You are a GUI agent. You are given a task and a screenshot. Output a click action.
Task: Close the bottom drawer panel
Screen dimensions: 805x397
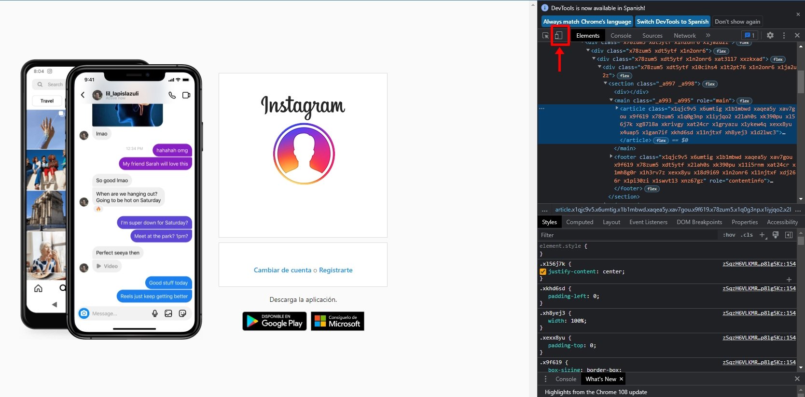tap(797, 379)
